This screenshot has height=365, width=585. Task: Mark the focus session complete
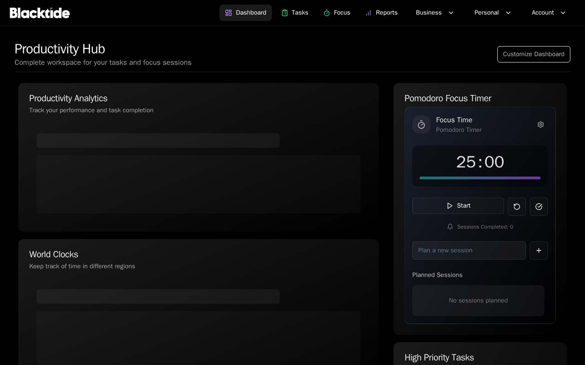coord(539,207)
